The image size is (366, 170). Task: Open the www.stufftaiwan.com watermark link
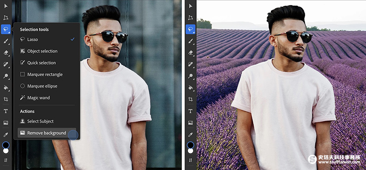339,162
